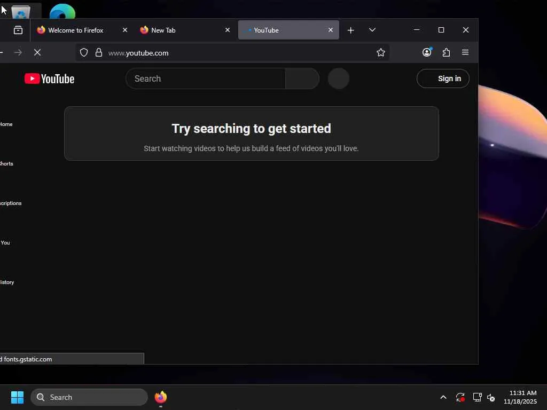The height and width of the screenshot is (410, 547).
Task: Open a new tab with plus button
Action: (x=350, y=30)
